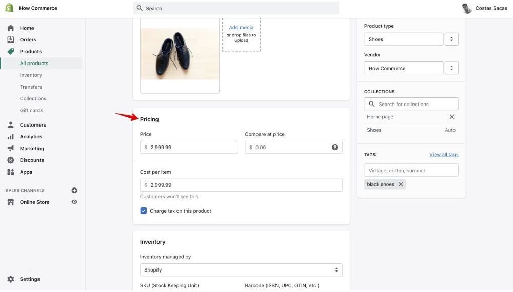This screenshot has height=292, width=513.
Task: Click the Home page collection entry
Action: pyautogui.click(x=380, y=117)
